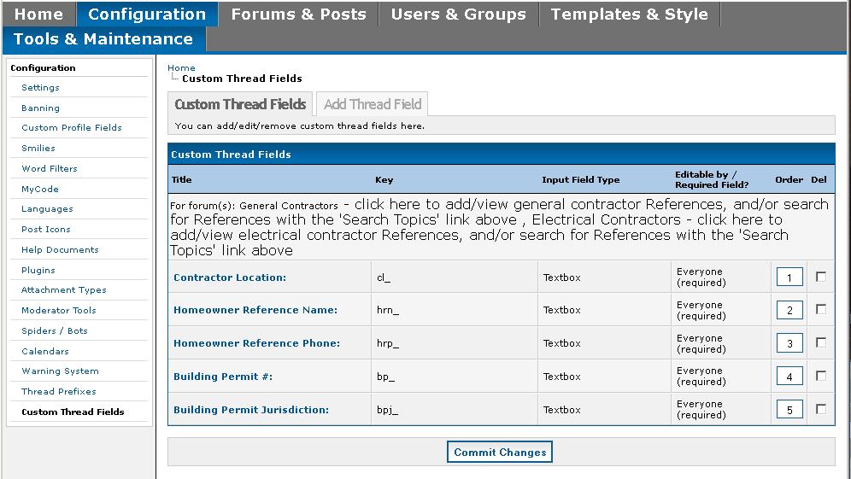This screenshot has width=851, height=479.
Task: Select Smilies from Configuration sidebar
Action: coord(38,149)
